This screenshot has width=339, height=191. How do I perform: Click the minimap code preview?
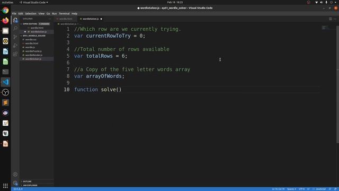[x=325, y=28]
